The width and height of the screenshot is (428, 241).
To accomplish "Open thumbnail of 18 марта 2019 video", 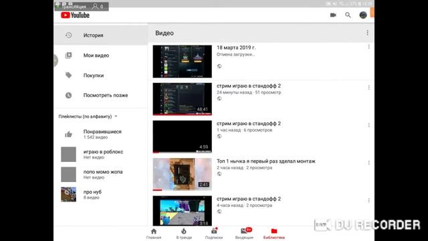I will point(182,62).
